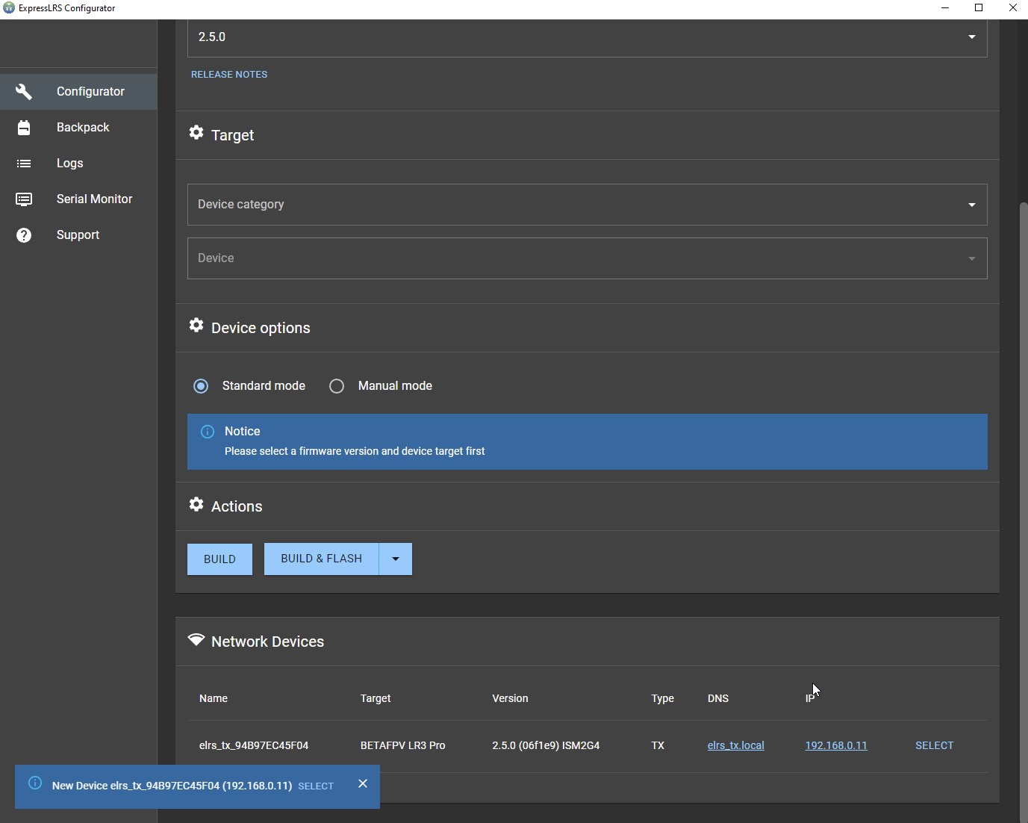Click the vertical scrollbar thumb
1028x823 pixels.
(x=1024, y=512)
